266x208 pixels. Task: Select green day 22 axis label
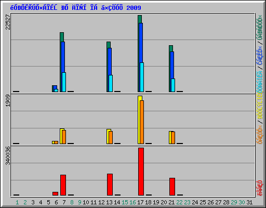(x=179, y=202)
